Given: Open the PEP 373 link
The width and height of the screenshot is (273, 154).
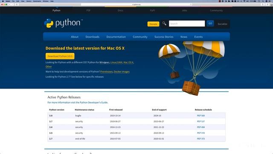Looking at the screenshot, I should [201, 139].
